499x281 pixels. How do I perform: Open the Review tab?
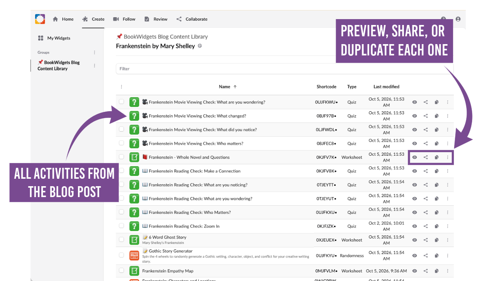tap(156, 19)
